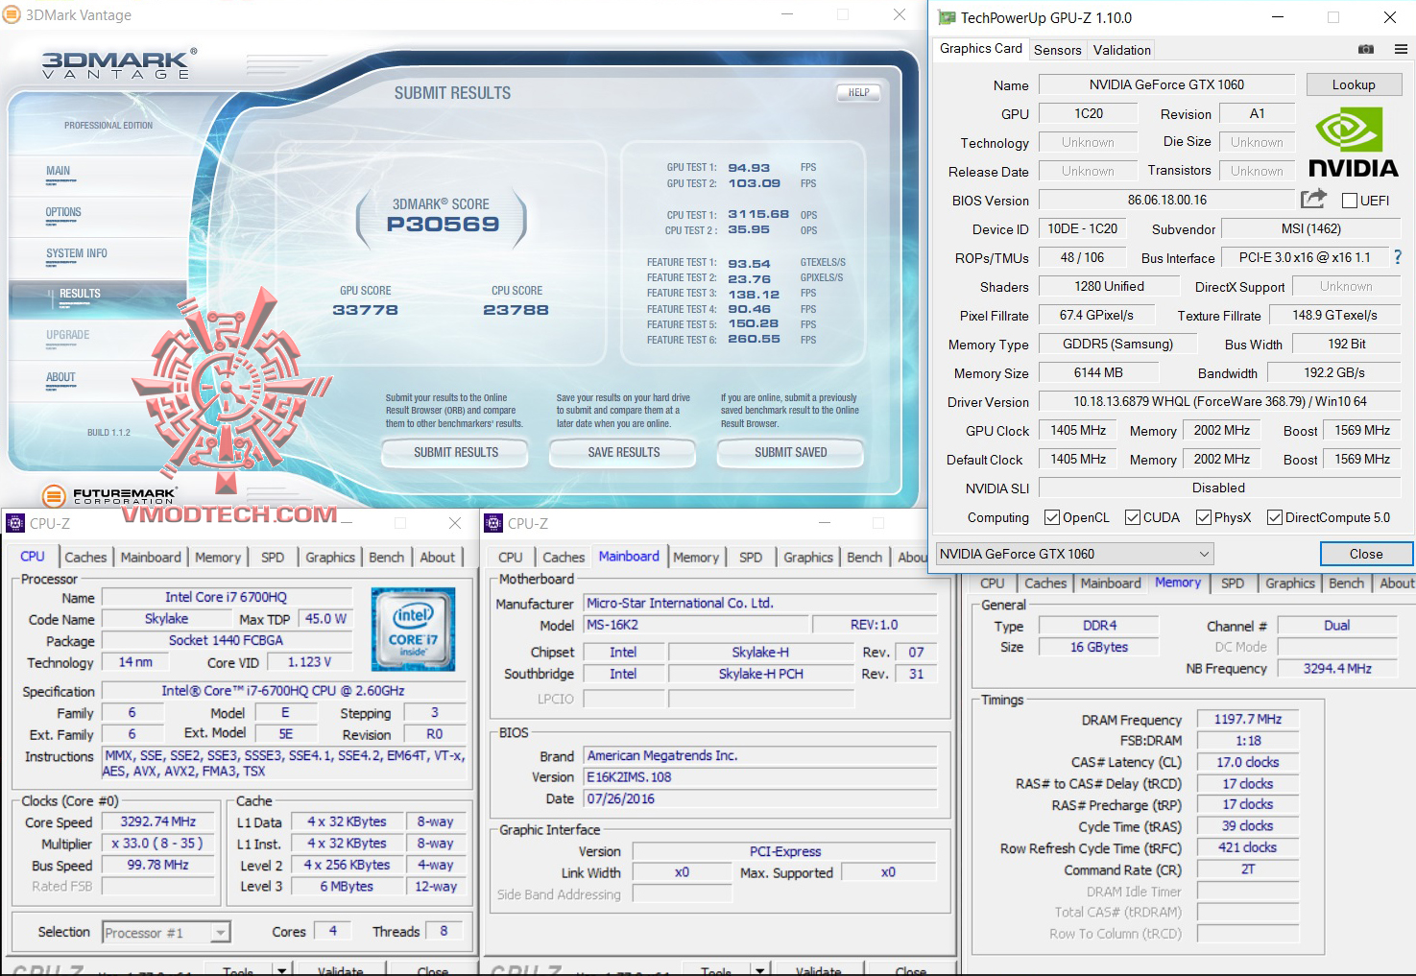Click the BIOS version E16K2IMS.108
Image resolution: width=1416 pixels, height=976 pixels.
760,777
